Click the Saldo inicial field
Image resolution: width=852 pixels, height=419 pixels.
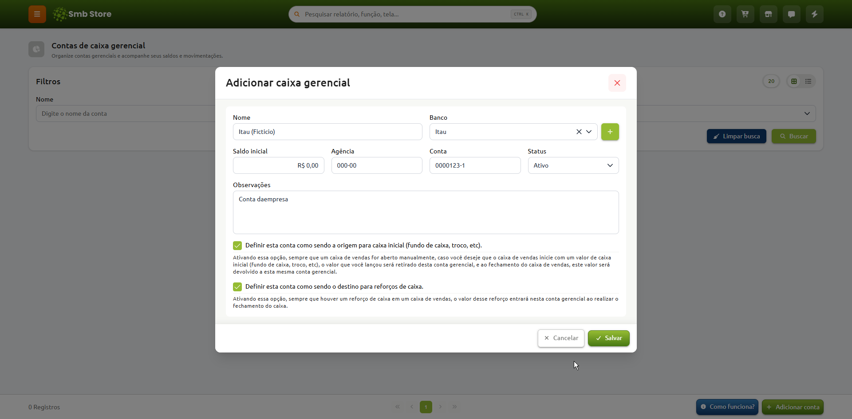[279, 165]
